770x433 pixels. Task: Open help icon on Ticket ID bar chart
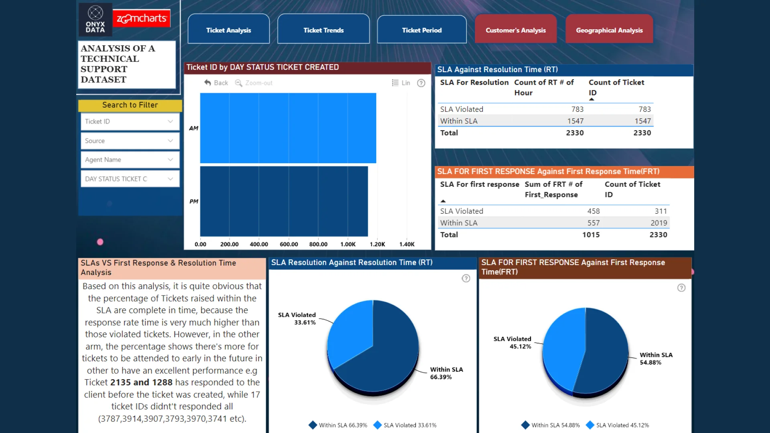(x=421, y=83)
